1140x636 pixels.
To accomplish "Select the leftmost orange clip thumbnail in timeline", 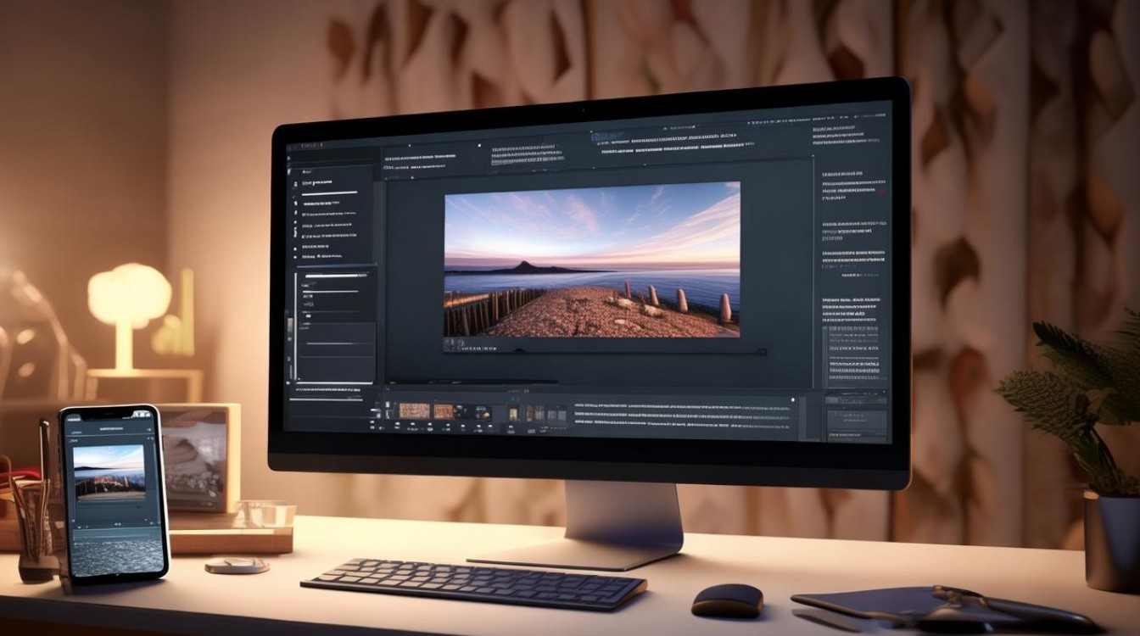I will click(414, 410).
